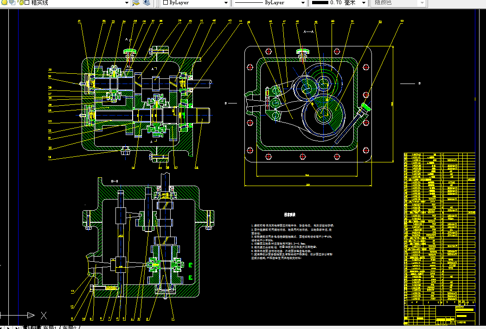Select part balloon number 19
The width and height of the screenshot is (486, 329).
[x=49, y=157]
